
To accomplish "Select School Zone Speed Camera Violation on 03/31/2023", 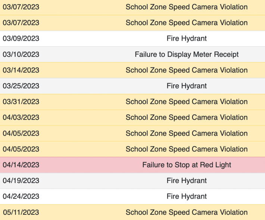I will pyautogui.click(x=187, y=102).
